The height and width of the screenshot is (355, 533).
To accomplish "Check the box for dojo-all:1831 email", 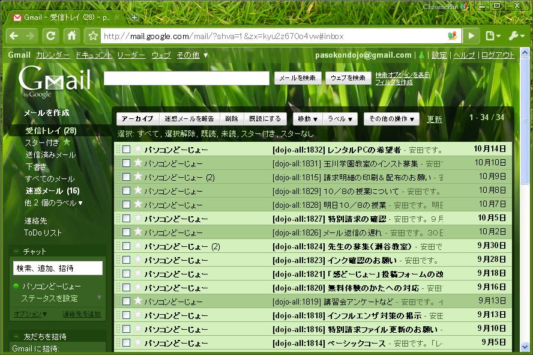I will pos(127,163).
